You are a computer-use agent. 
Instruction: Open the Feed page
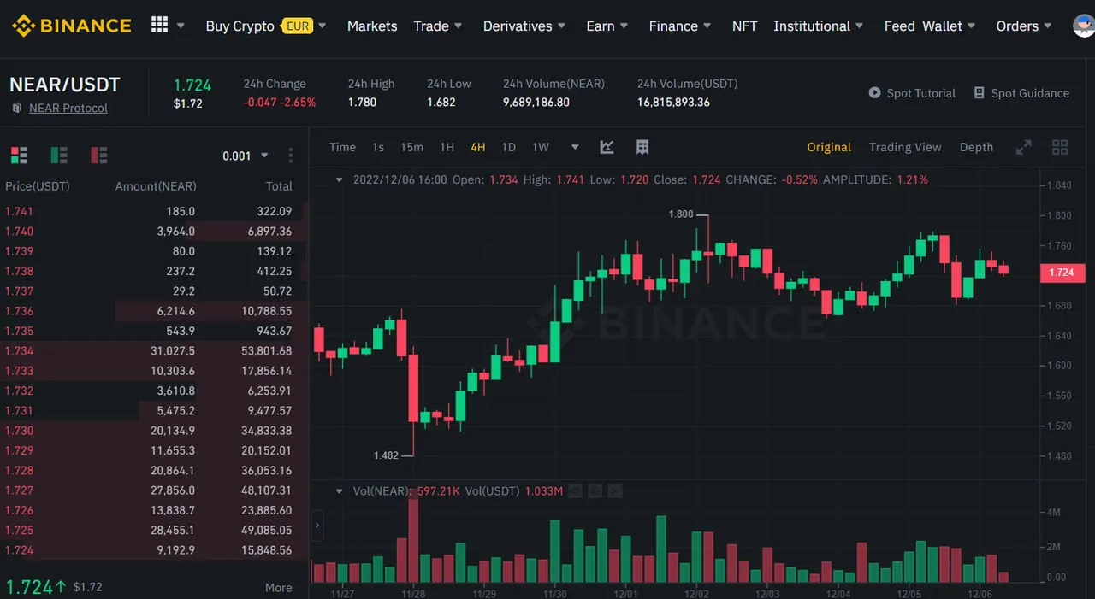[899, 26]
